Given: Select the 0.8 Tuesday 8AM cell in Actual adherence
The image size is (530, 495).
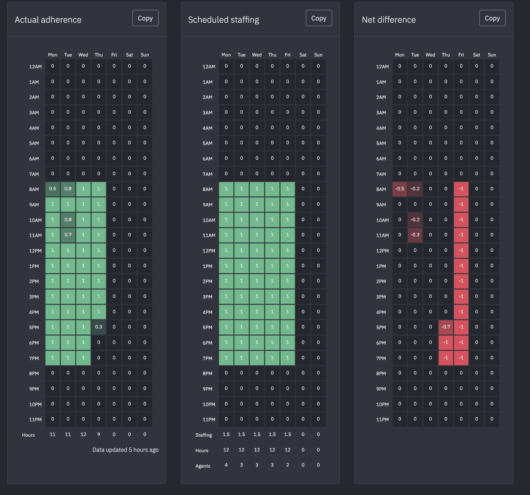Looking at the screenshot, I should point(68,189).
